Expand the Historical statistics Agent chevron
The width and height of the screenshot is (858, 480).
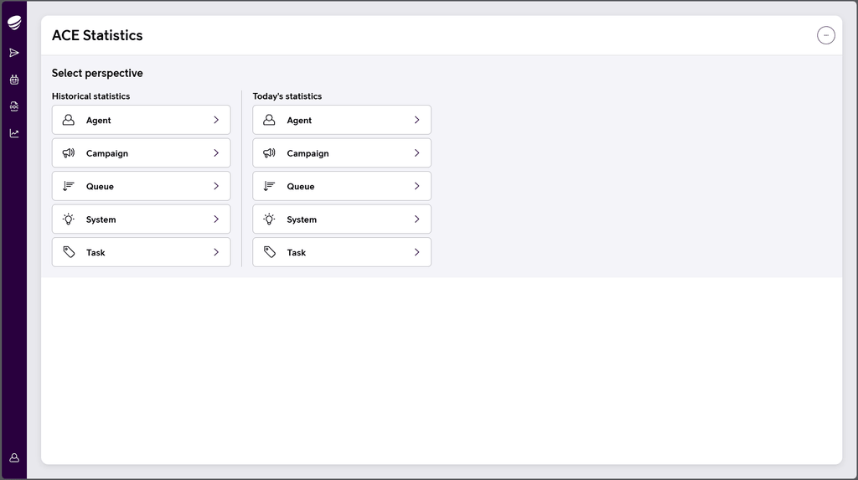tap(216, 120)
